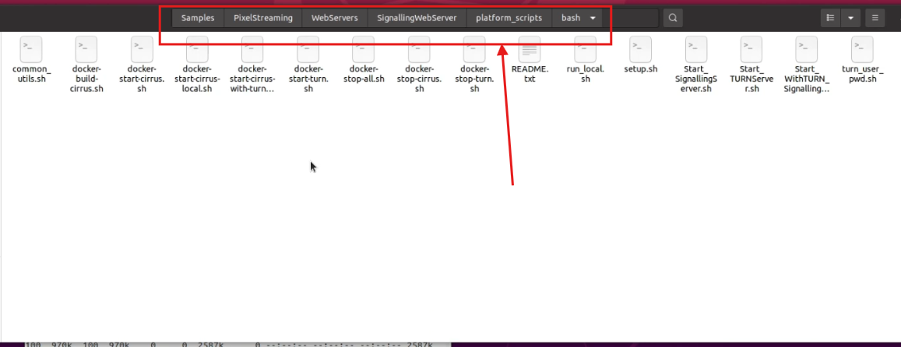Click the README.txt document icon
The height and width of the screenshot is (347, 901).
tap(530, 49)
